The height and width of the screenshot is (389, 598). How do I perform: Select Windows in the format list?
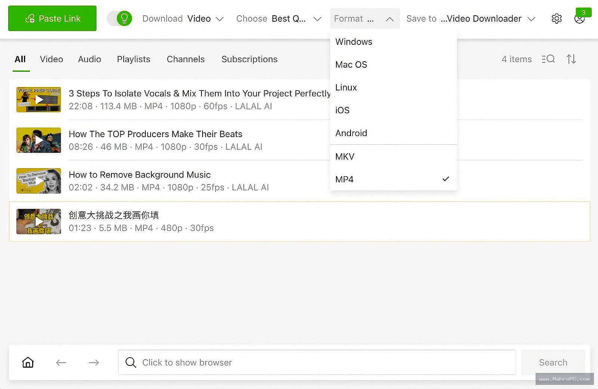click(393, 42)
